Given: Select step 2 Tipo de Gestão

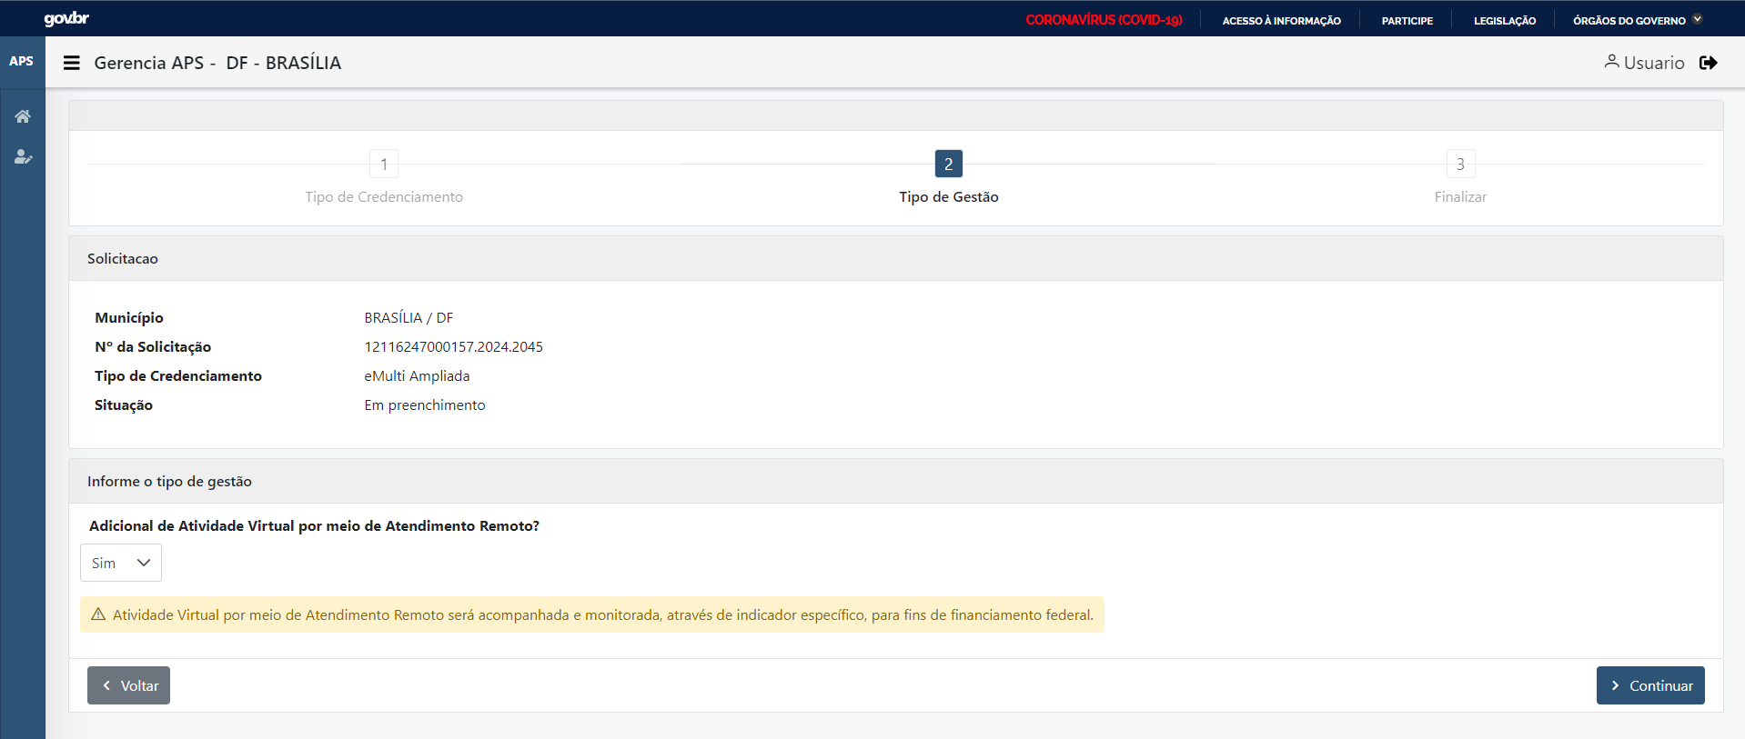Looking at the screenshot, I should click(949, 165).
